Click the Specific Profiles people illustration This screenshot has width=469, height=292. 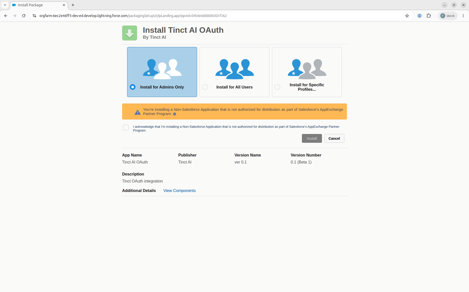tap(307, 69)
